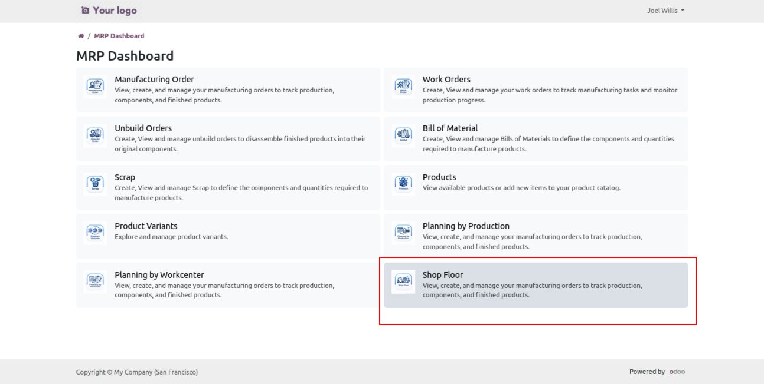Screen dimensions: 764x384
Task: Click the Your logo brand link
Action: pos(109,11)
